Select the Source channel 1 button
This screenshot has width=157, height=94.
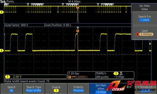56,89
